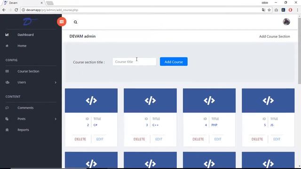Edit the C# course
This screenshot has height=169, width=301.
click(100, 139)
